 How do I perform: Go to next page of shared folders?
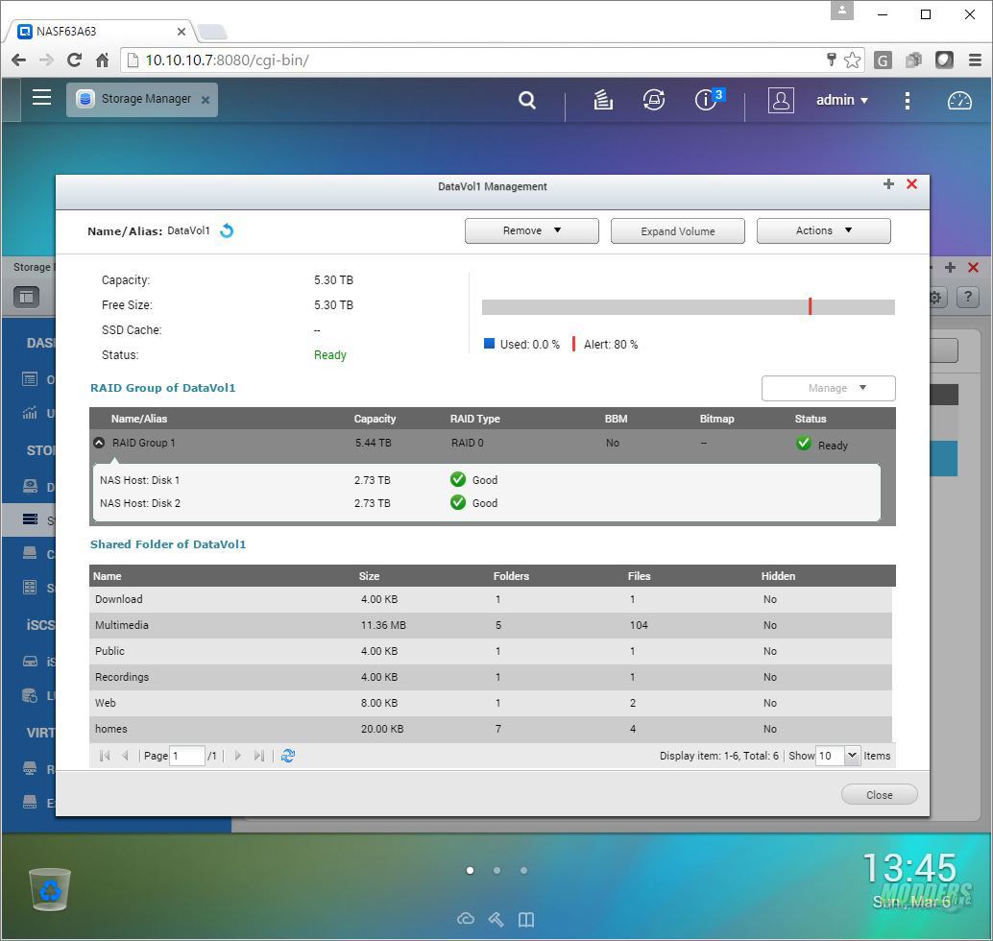point(237,756)
